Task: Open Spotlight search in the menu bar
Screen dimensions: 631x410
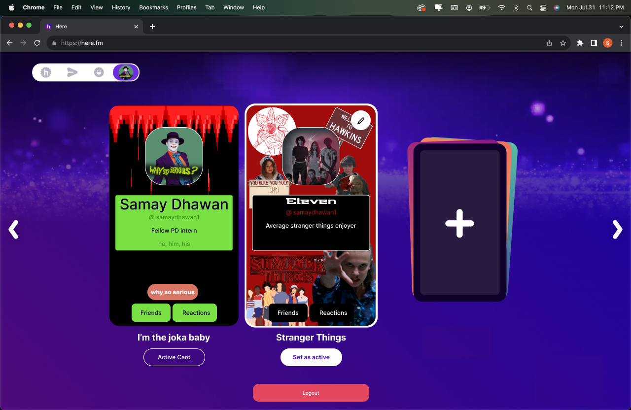Action: (x=529, y=7)
